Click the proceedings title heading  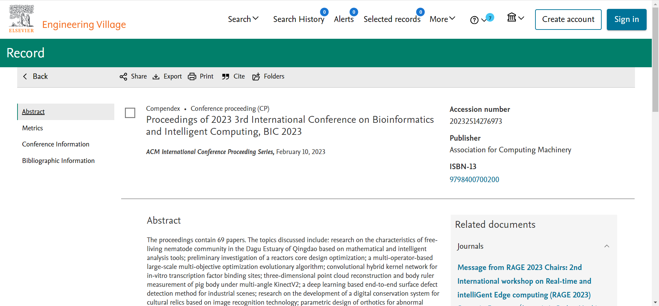click(x=290, y=126)
